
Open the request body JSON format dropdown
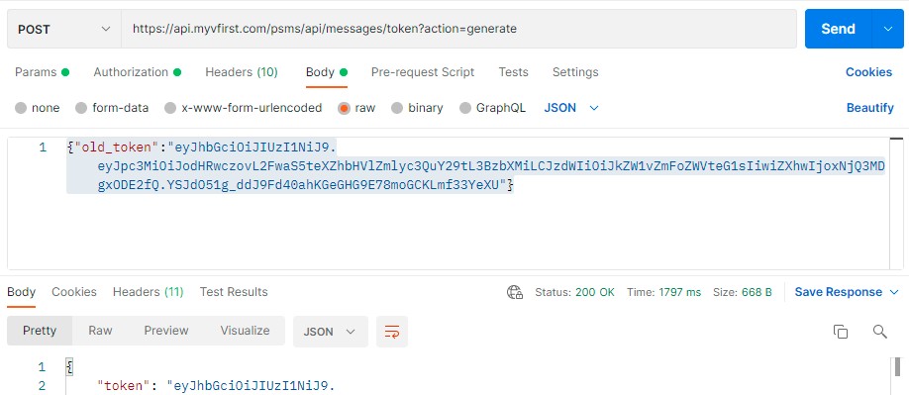point(571,108)
